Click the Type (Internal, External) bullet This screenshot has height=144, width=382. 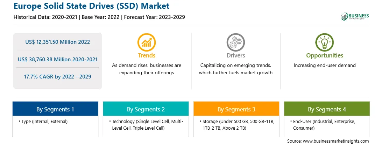43,121
